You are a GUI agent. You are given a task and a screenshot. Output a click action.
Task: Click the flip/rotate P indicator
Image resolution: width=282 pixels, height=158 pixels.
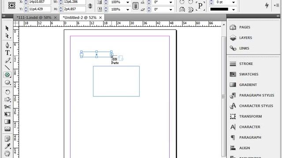tap(200, 6)
